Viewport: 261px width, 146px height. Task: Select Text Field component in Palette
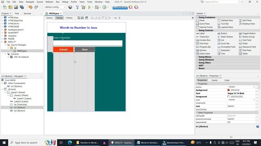tap(245, 40)
